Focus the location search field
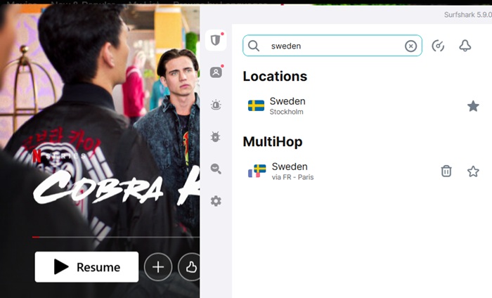The width and height of the screenshot is (492, 298). click(x=332, y=46)
